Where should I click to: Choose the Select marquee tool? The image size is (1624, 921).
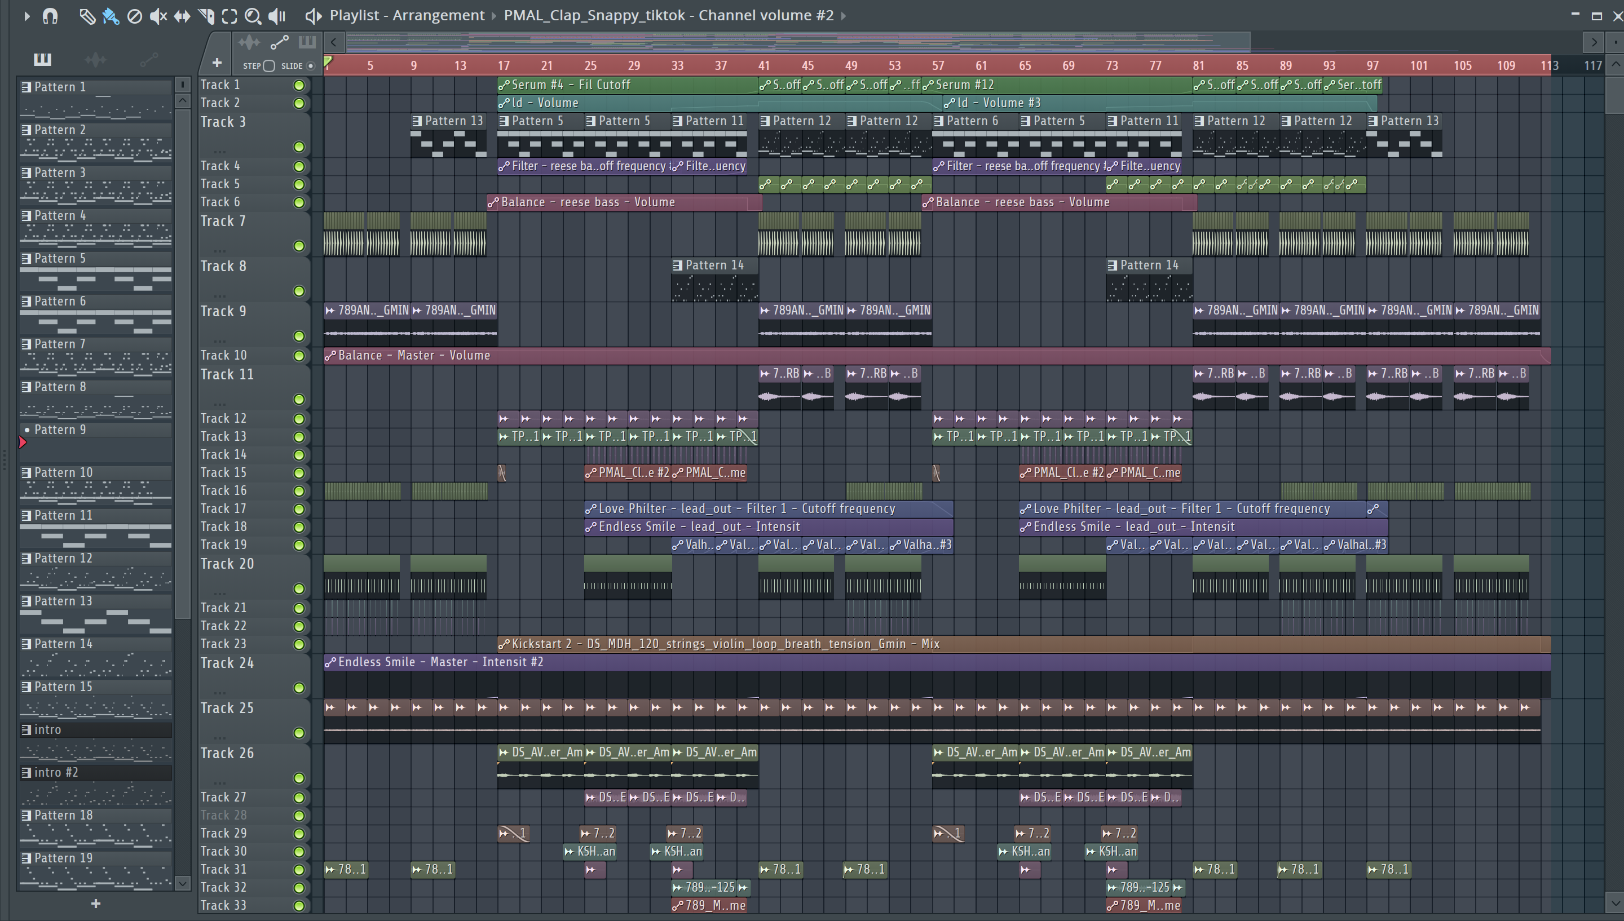click(230, 16)
